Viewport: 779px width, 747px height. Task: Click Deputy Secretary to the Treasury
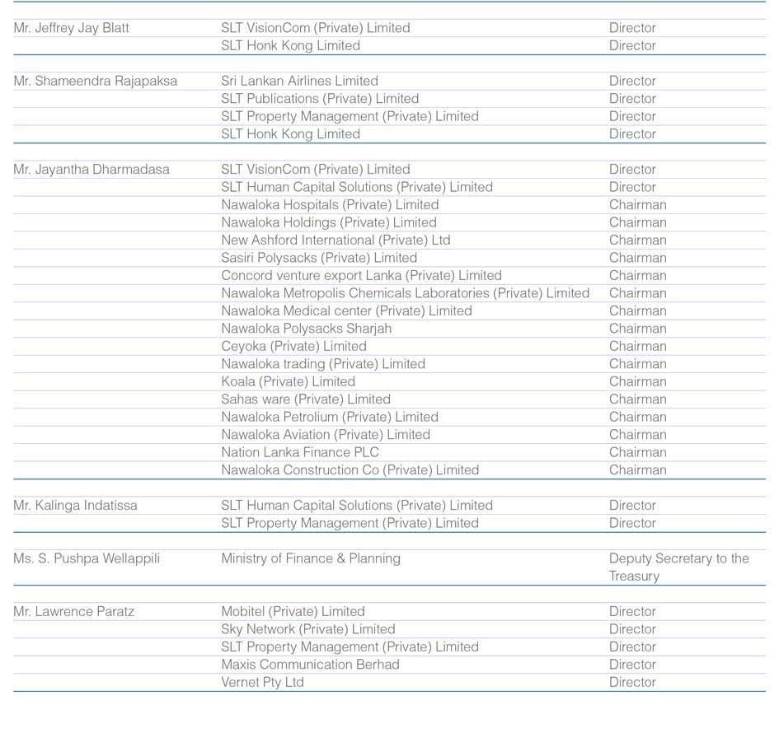point(679,567)
